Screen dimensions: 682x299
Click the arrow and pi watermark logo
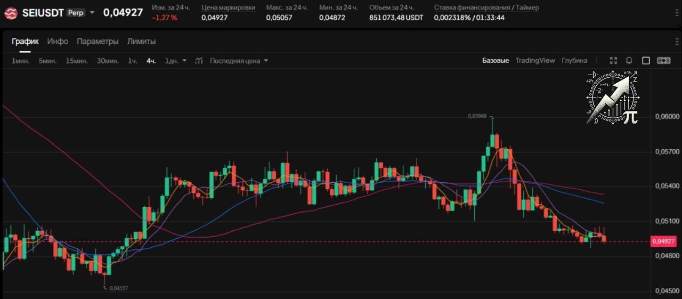(613, 98)
